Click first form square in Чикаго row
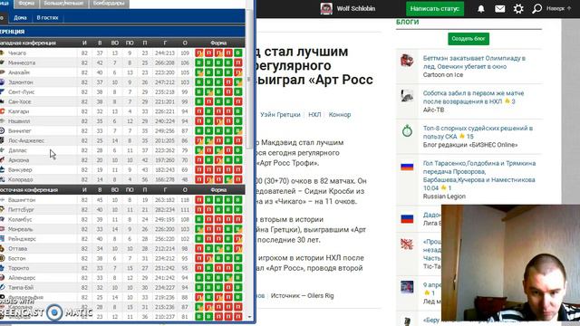This screenshot has height=326, width=580. tap(199, 53)
